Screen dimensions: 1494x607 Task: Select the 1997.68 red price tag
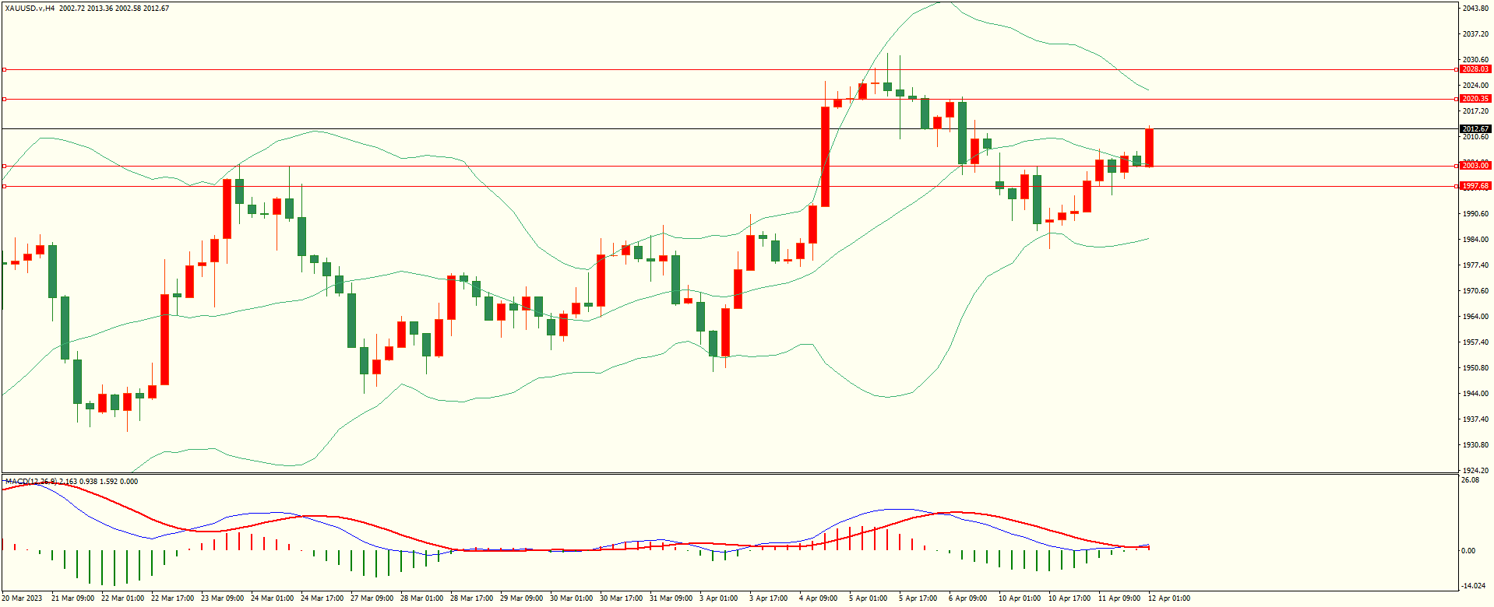1475,186
